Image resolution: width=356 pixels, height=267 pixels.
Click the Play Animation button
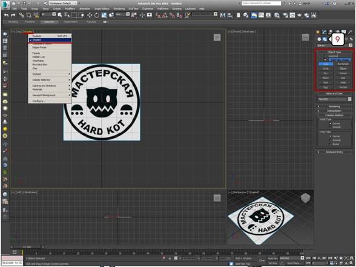click(x=319, y=259)
